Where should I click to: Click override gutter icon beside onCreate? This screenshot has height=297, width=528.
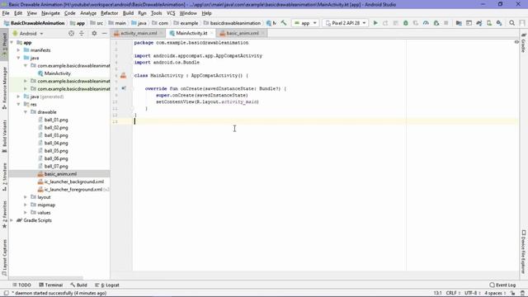[124, 88]
